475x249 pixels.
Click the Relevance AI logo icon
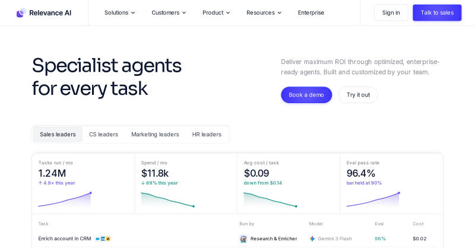point(21,12)
